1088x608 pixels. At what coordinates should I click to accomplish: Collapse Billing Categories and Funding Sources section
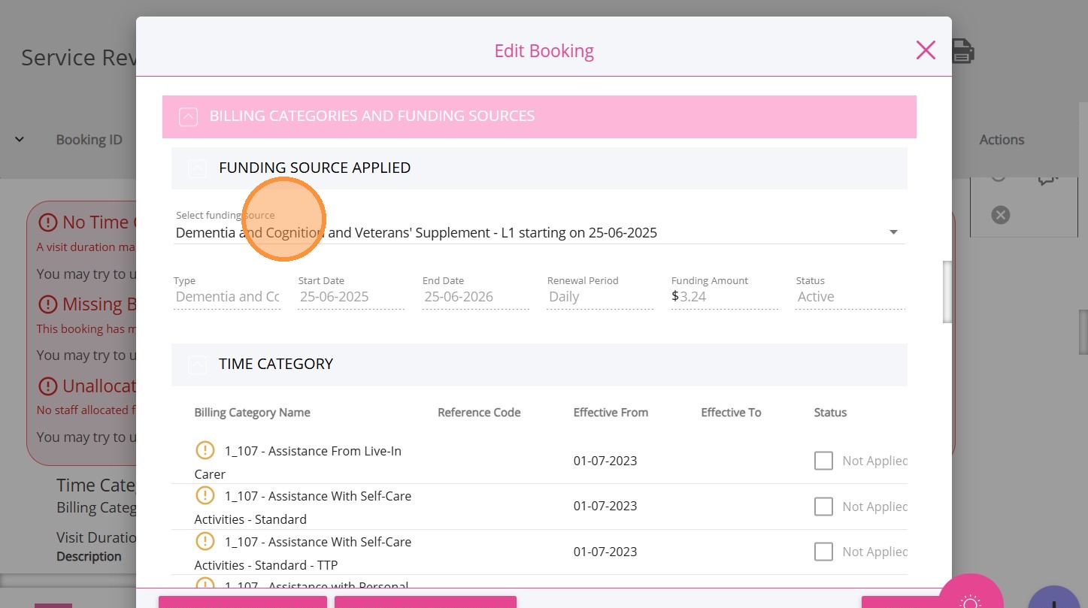point(188,116)
